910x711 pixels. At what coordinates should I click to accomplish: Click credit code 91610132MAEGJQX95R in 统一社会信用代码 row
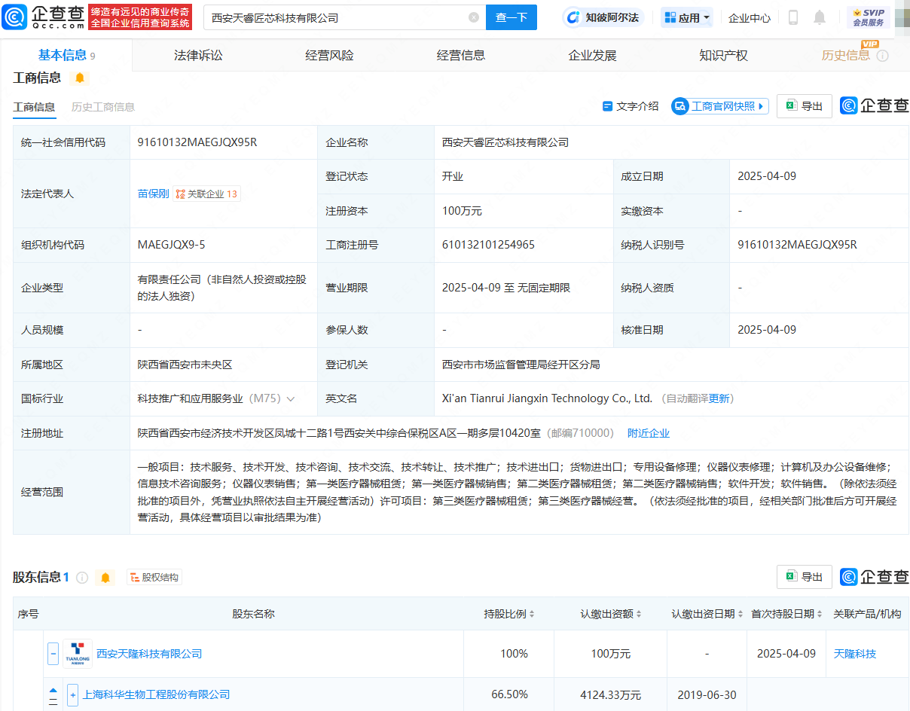[197, 142]
